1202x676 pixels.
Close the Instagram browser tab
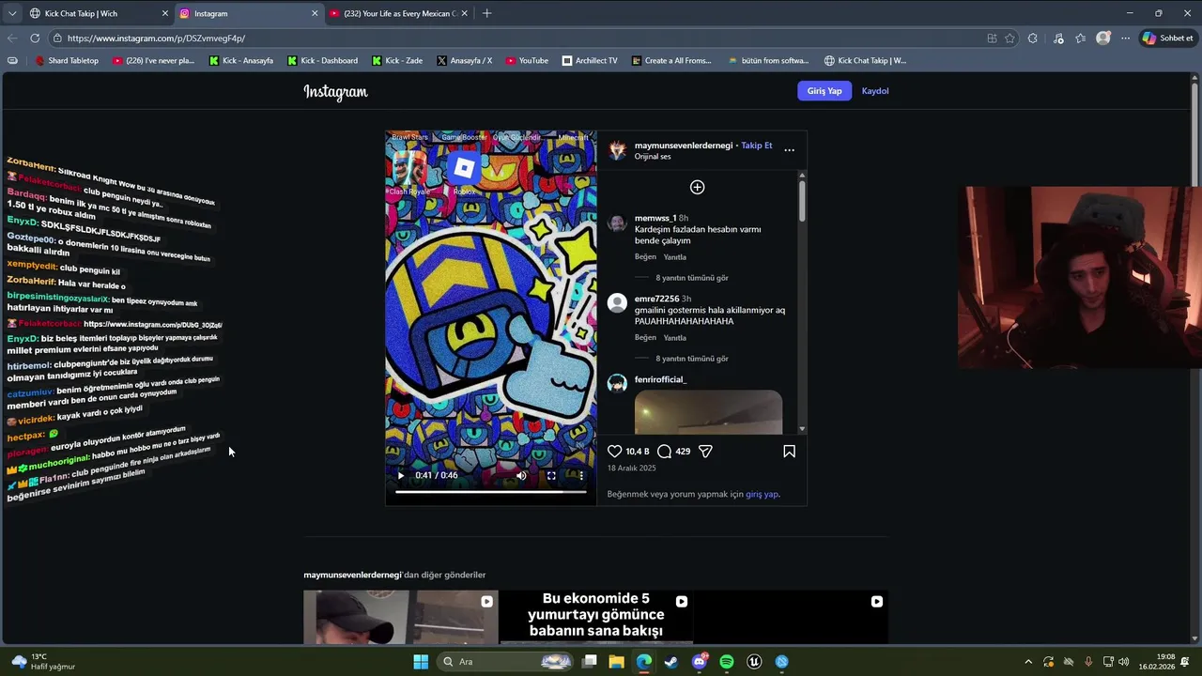(x=315, y=13)
